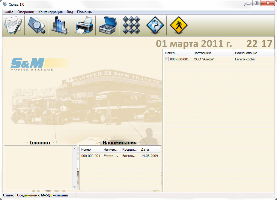
Task: Open the Операции menu
Action: [26, 12]
